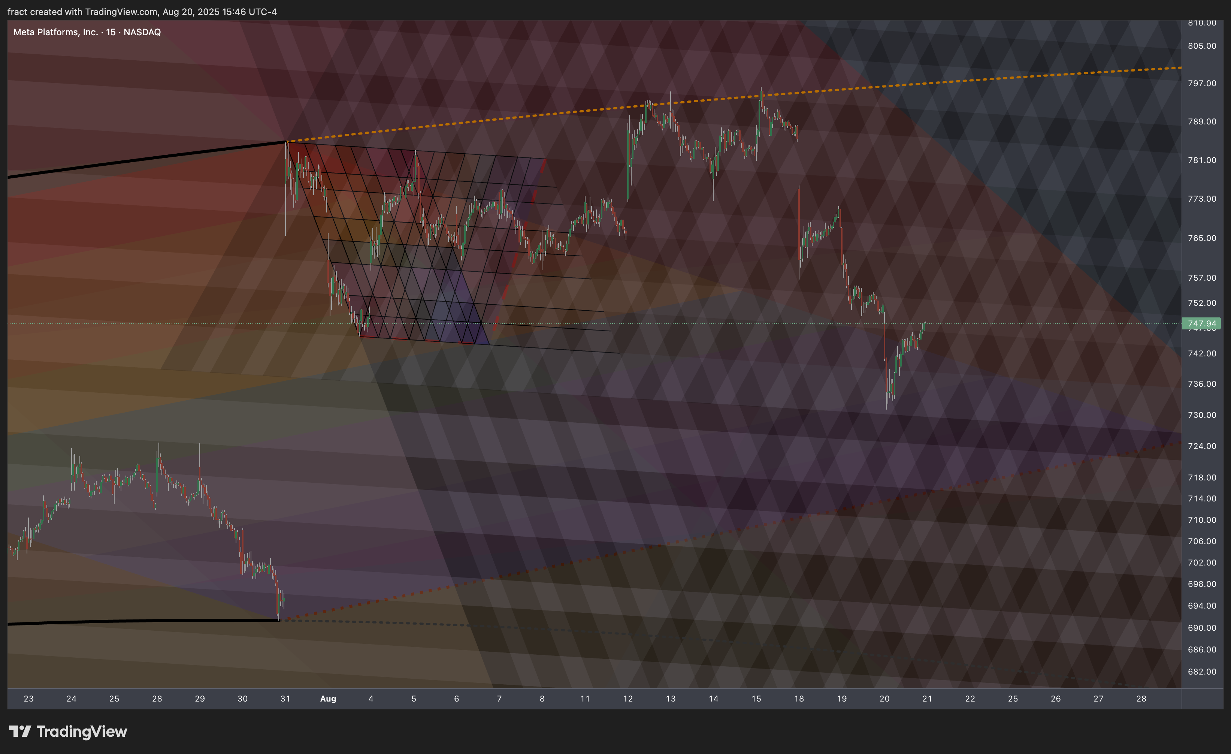The height and width of the screenshot is (754, 1231).
Task: Click the 698.00 price axis label
Action: click(x=1202, y=583)
